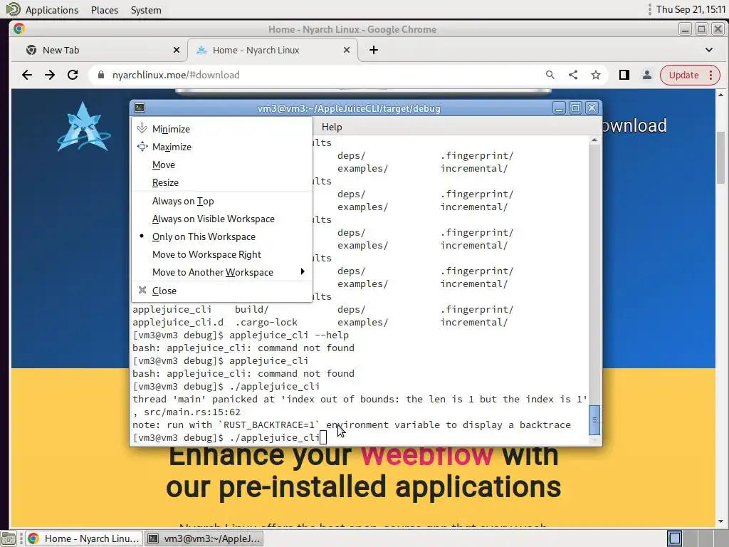Viewport: 729px width, 547px height.
Task: Click the Chrome forward arrow
Action: click(50, 75)
